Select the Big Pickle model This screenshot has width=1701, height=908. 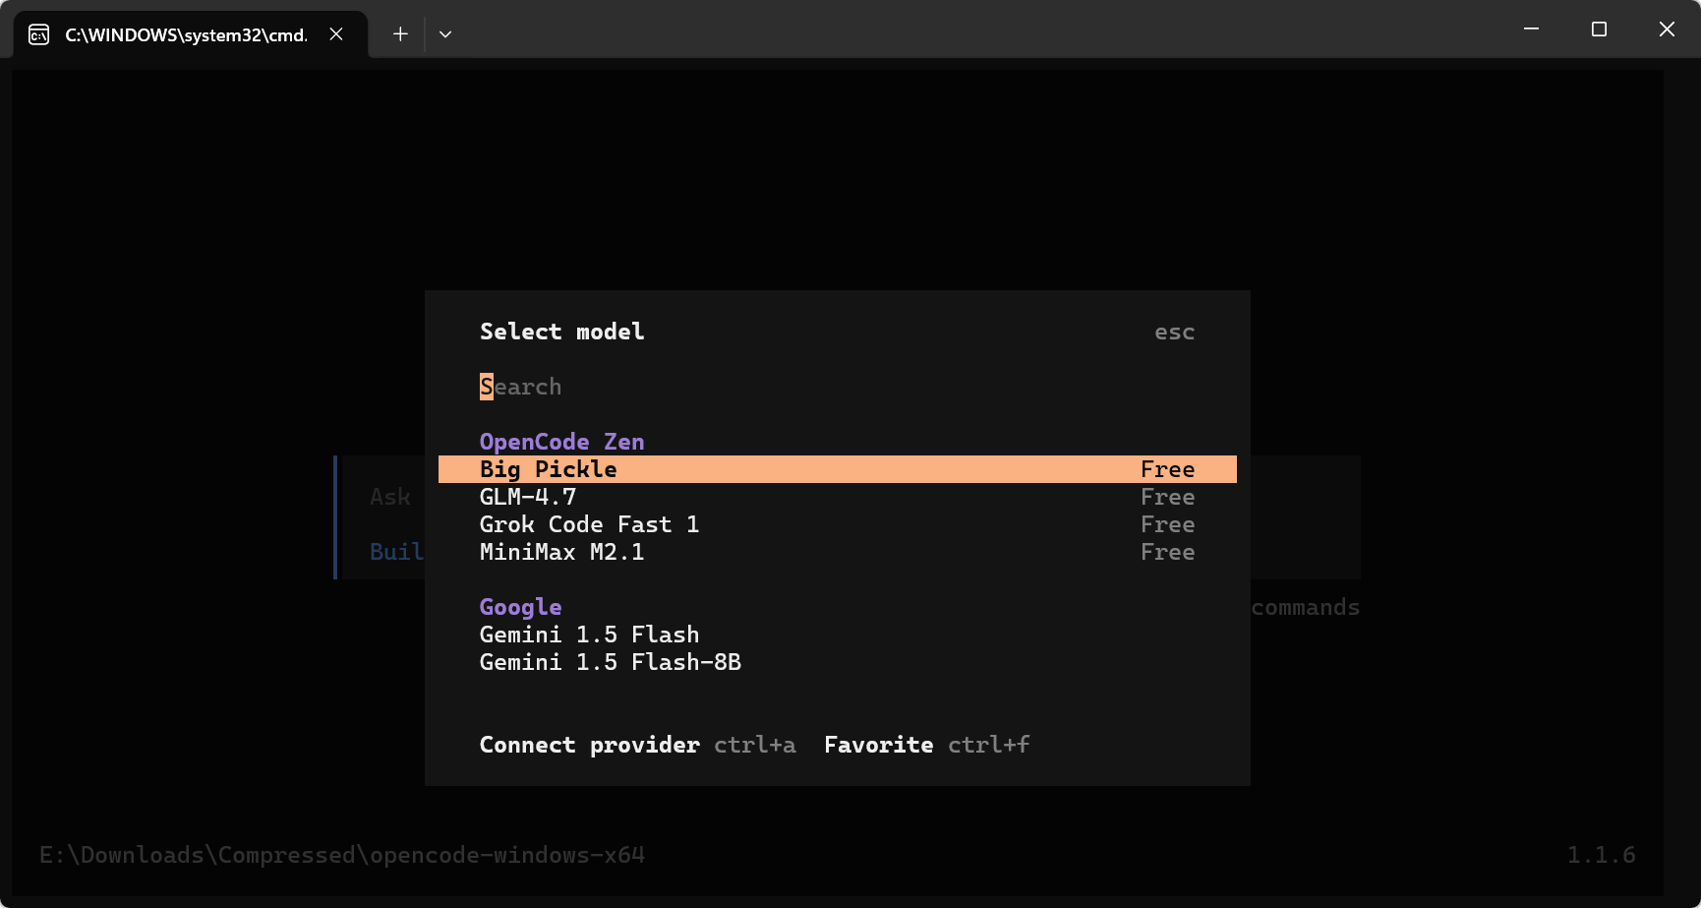548,469
